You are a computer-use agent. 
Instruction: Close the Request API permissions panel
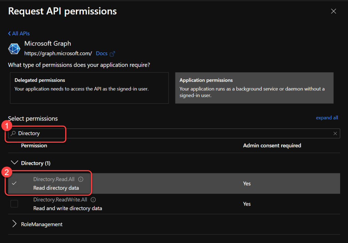(333, 11)
